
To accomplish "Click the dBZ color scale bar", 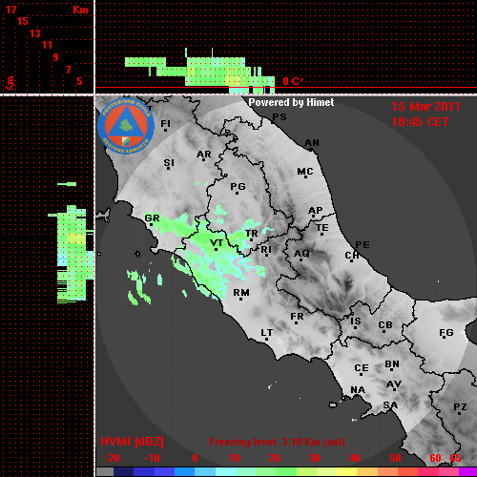I will tap(286, 471).
